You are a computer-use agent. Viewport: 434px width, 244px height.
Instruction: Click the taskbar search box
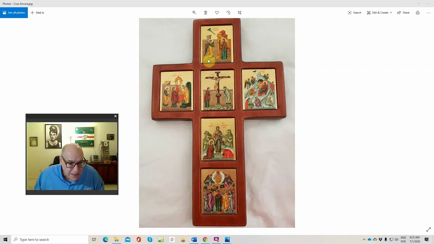tap(50, 240)
